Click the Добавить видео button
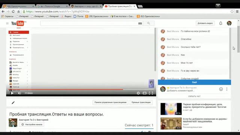 tap(205, 23)
